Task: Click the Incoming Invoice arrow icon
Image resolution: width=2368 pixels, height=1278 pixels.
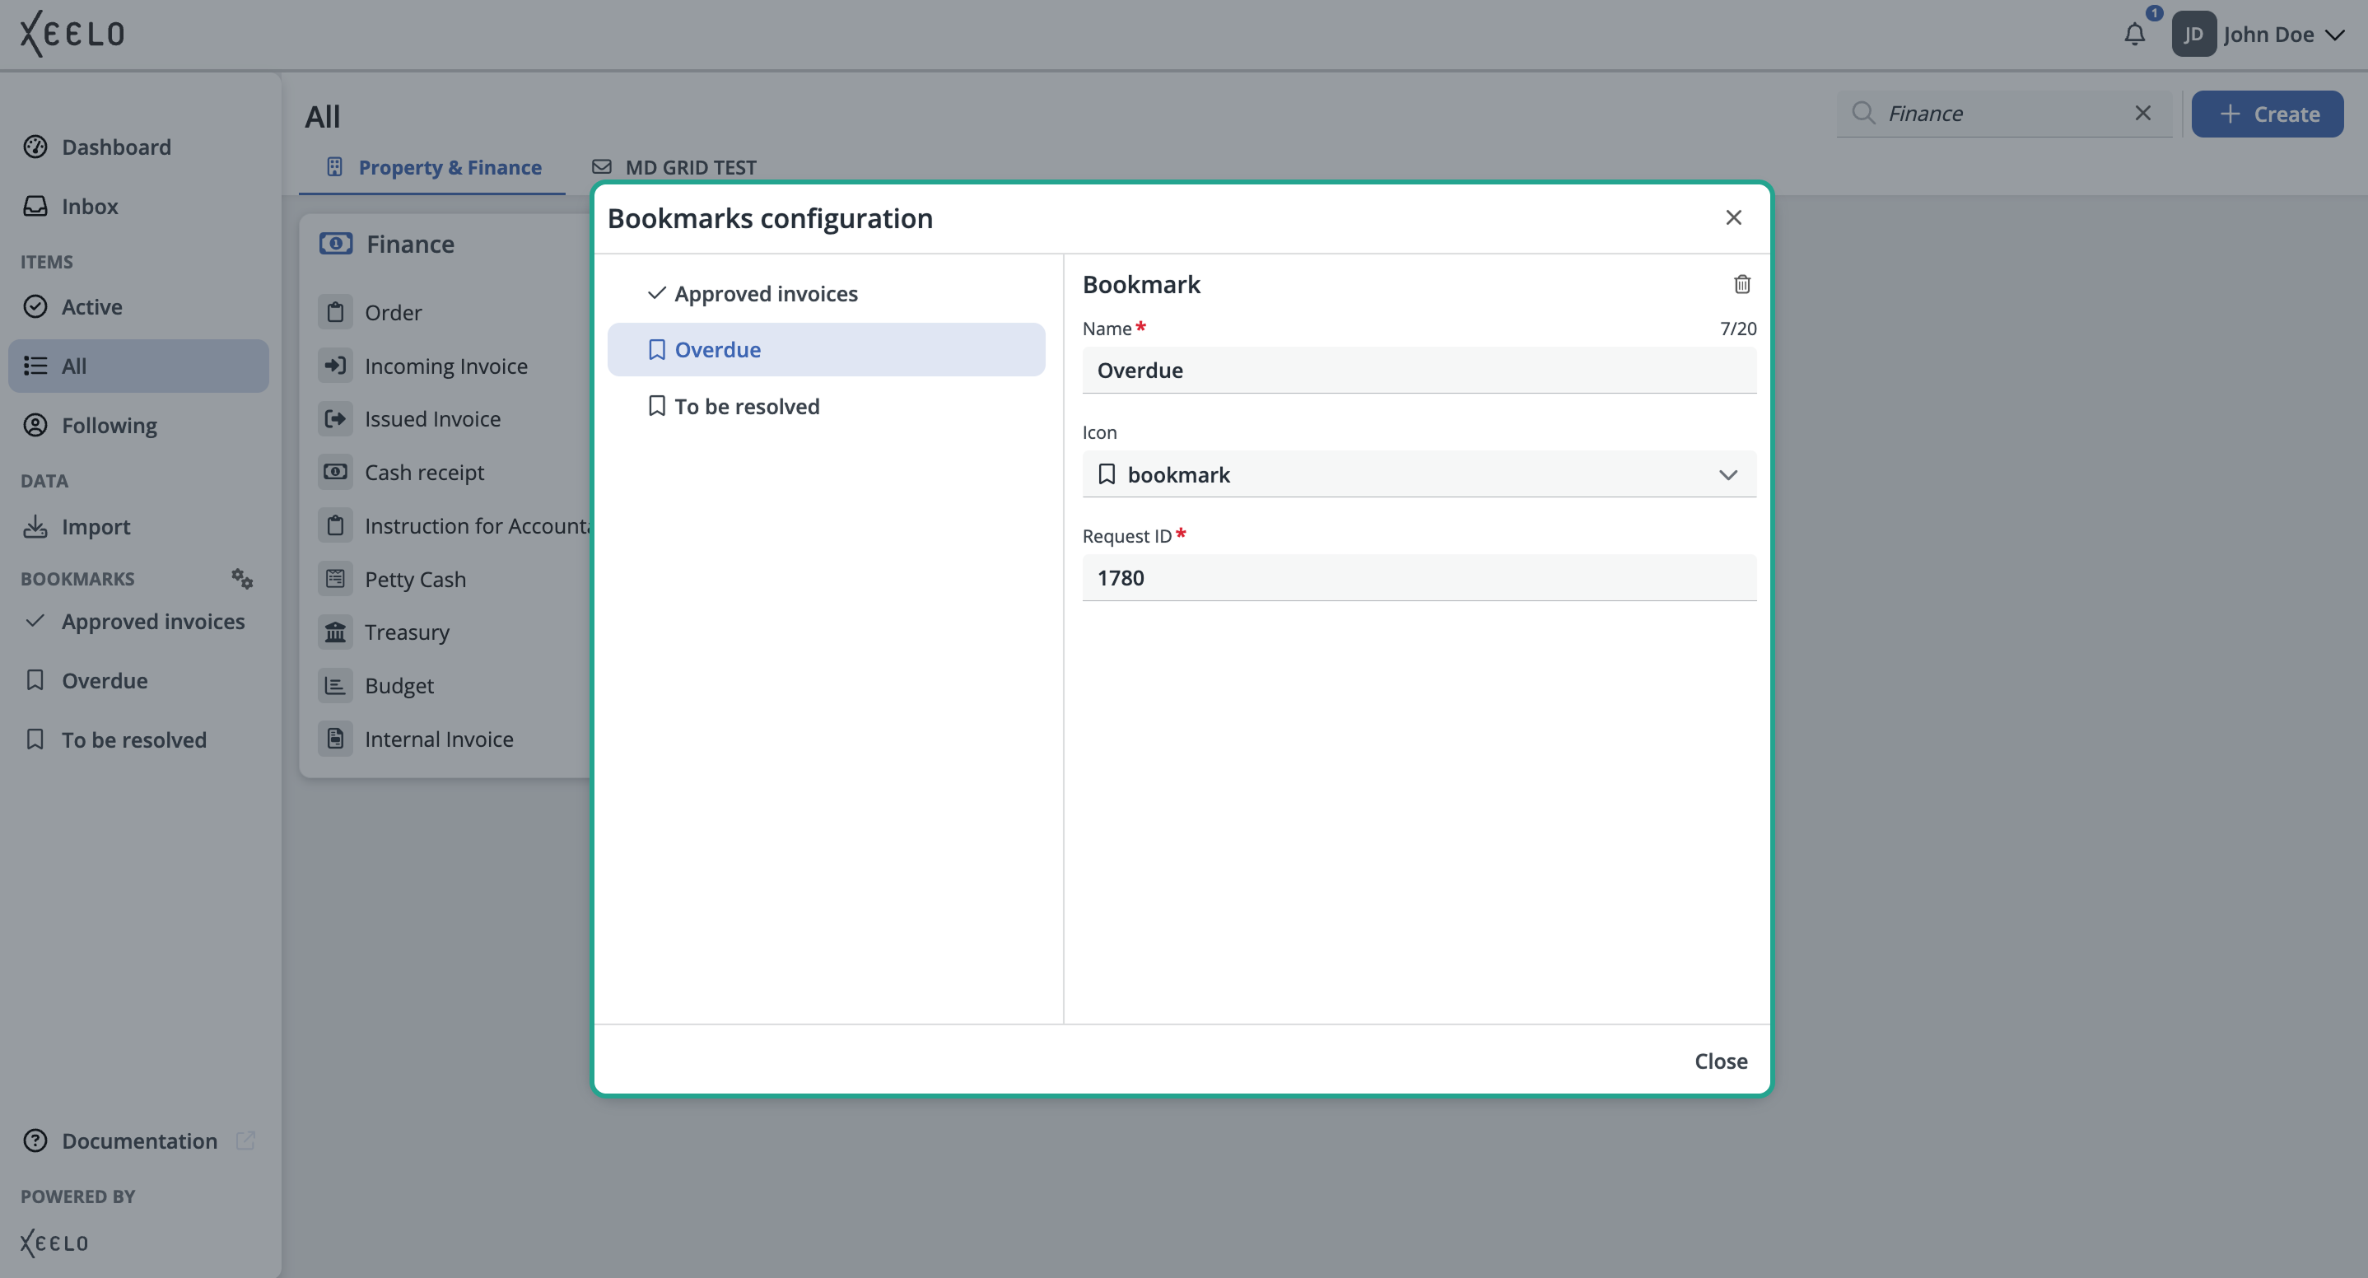Action: click(336, 366)
